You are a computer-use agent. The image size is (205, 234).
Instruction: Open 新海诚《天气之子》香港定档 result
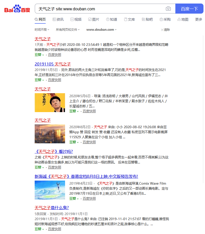[x=86, y=177]
